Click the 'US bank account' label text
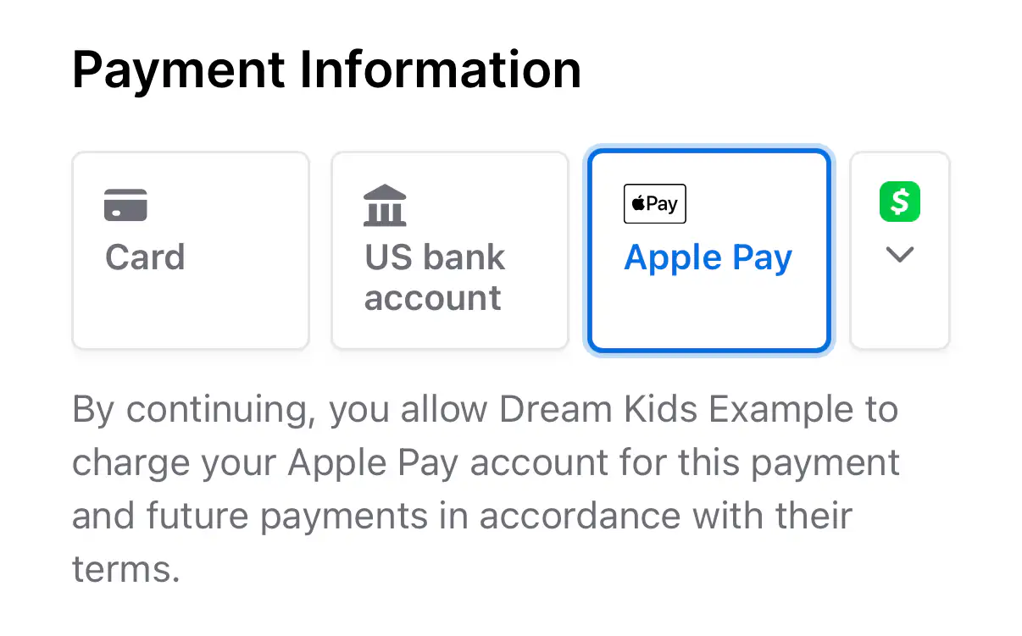Screen dimensions: 1022x636 point(434,278)
